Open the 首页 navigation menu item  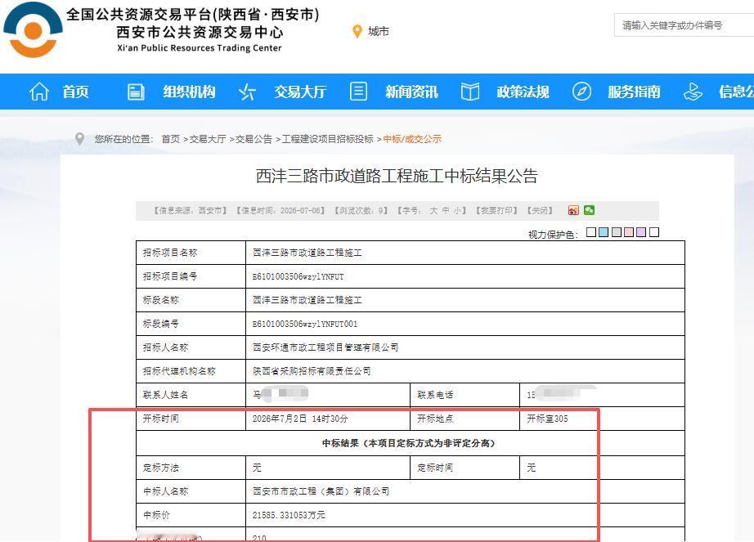[75, 92]
